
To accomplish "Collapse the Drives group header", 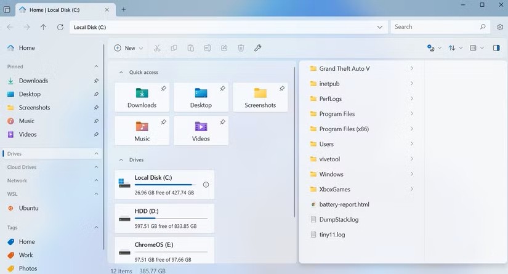I will (121, 159).
